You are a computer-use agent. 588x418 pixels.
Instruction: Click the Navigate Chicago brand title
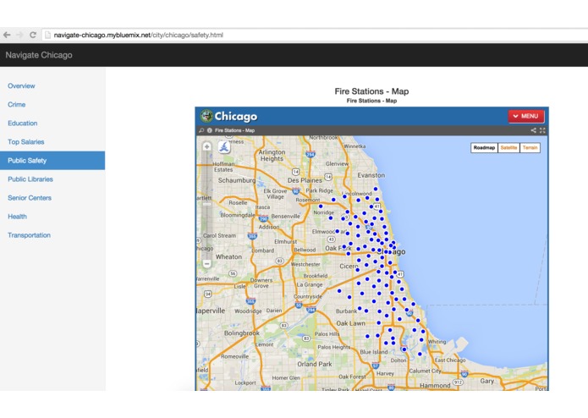tap(39, 55)
